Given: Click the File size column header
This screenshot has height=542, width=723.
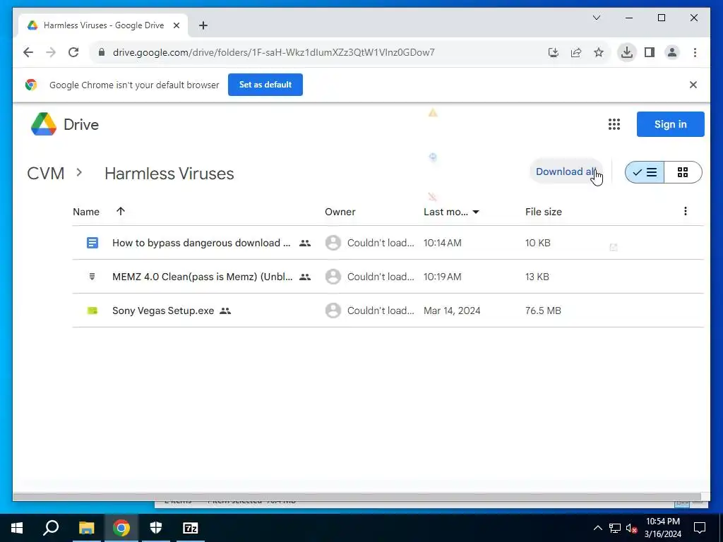Looking at the screenshot, I should pos(543,212).
